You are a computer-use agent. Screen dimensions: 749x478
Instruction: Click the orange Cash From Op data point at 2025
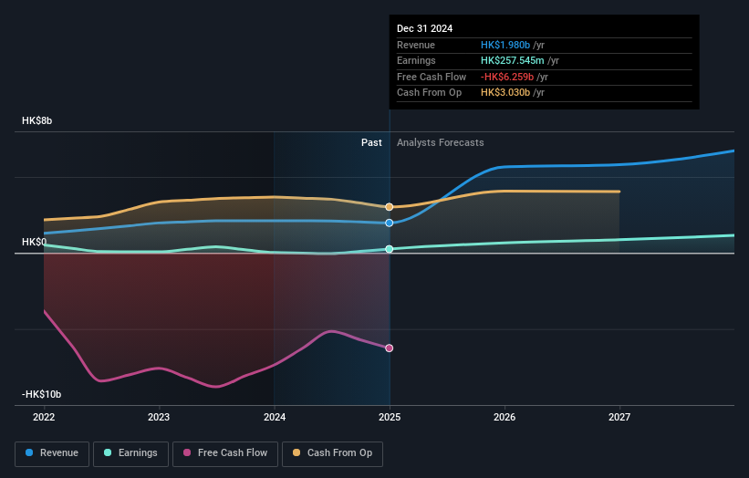coord(390,207)
